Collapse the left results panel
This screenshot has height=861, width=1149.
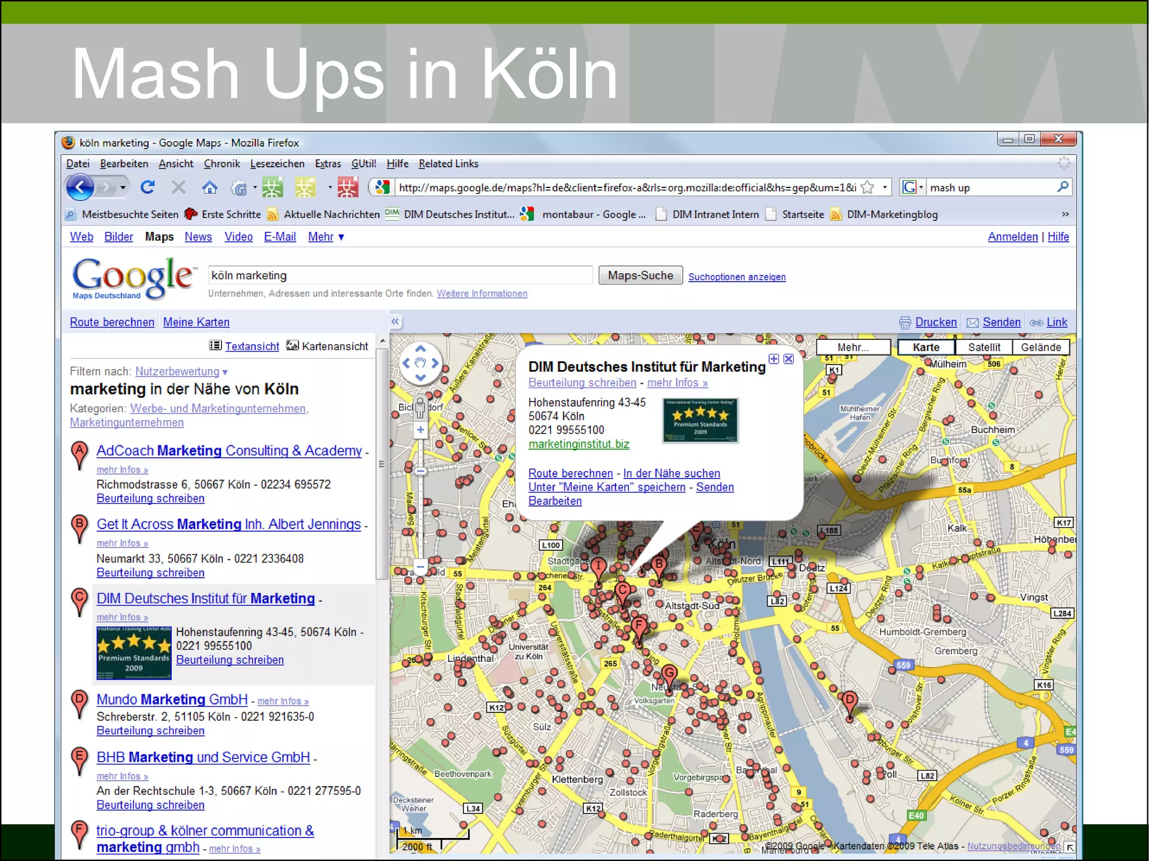[395, 321]
